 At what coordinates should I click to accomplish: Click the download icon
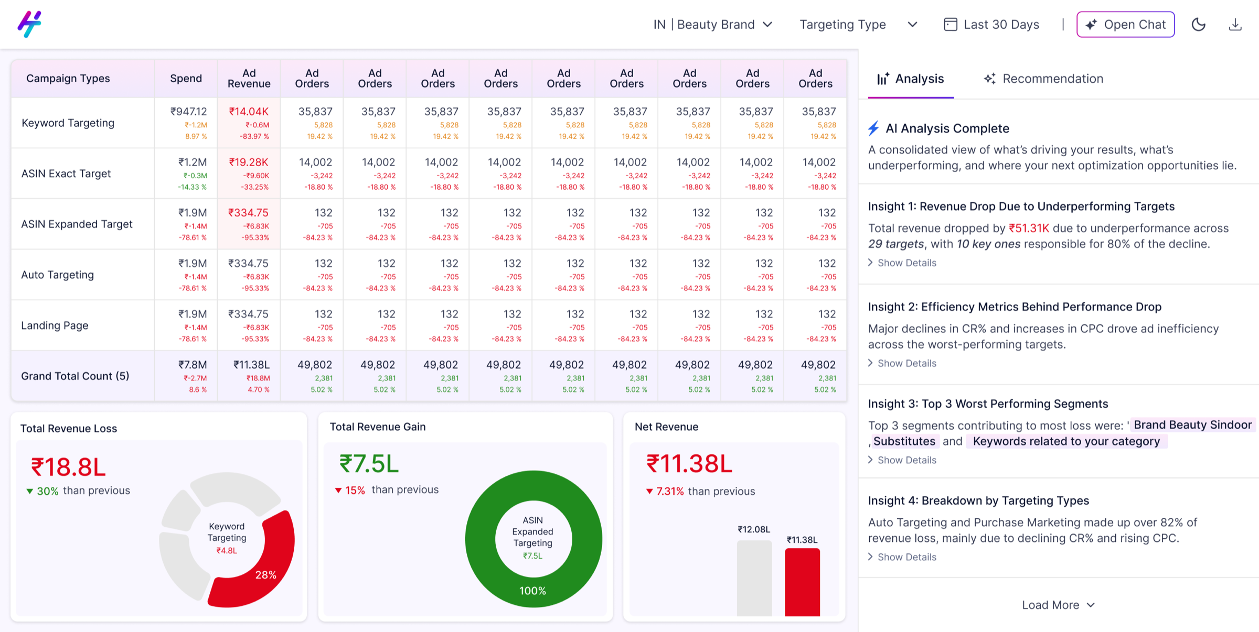pos(1235,25)
